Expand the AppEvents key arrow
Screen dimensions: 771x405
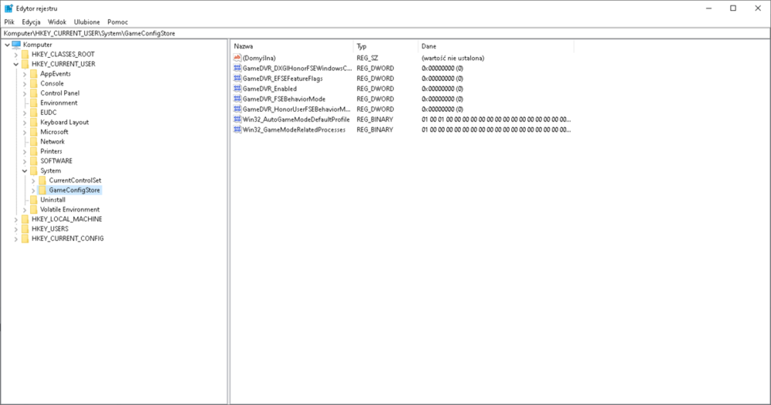[25, 74]
